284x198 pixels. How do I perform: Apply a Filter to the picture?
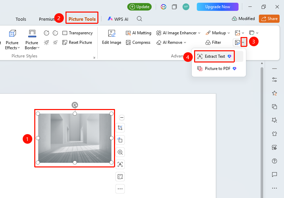213,42
